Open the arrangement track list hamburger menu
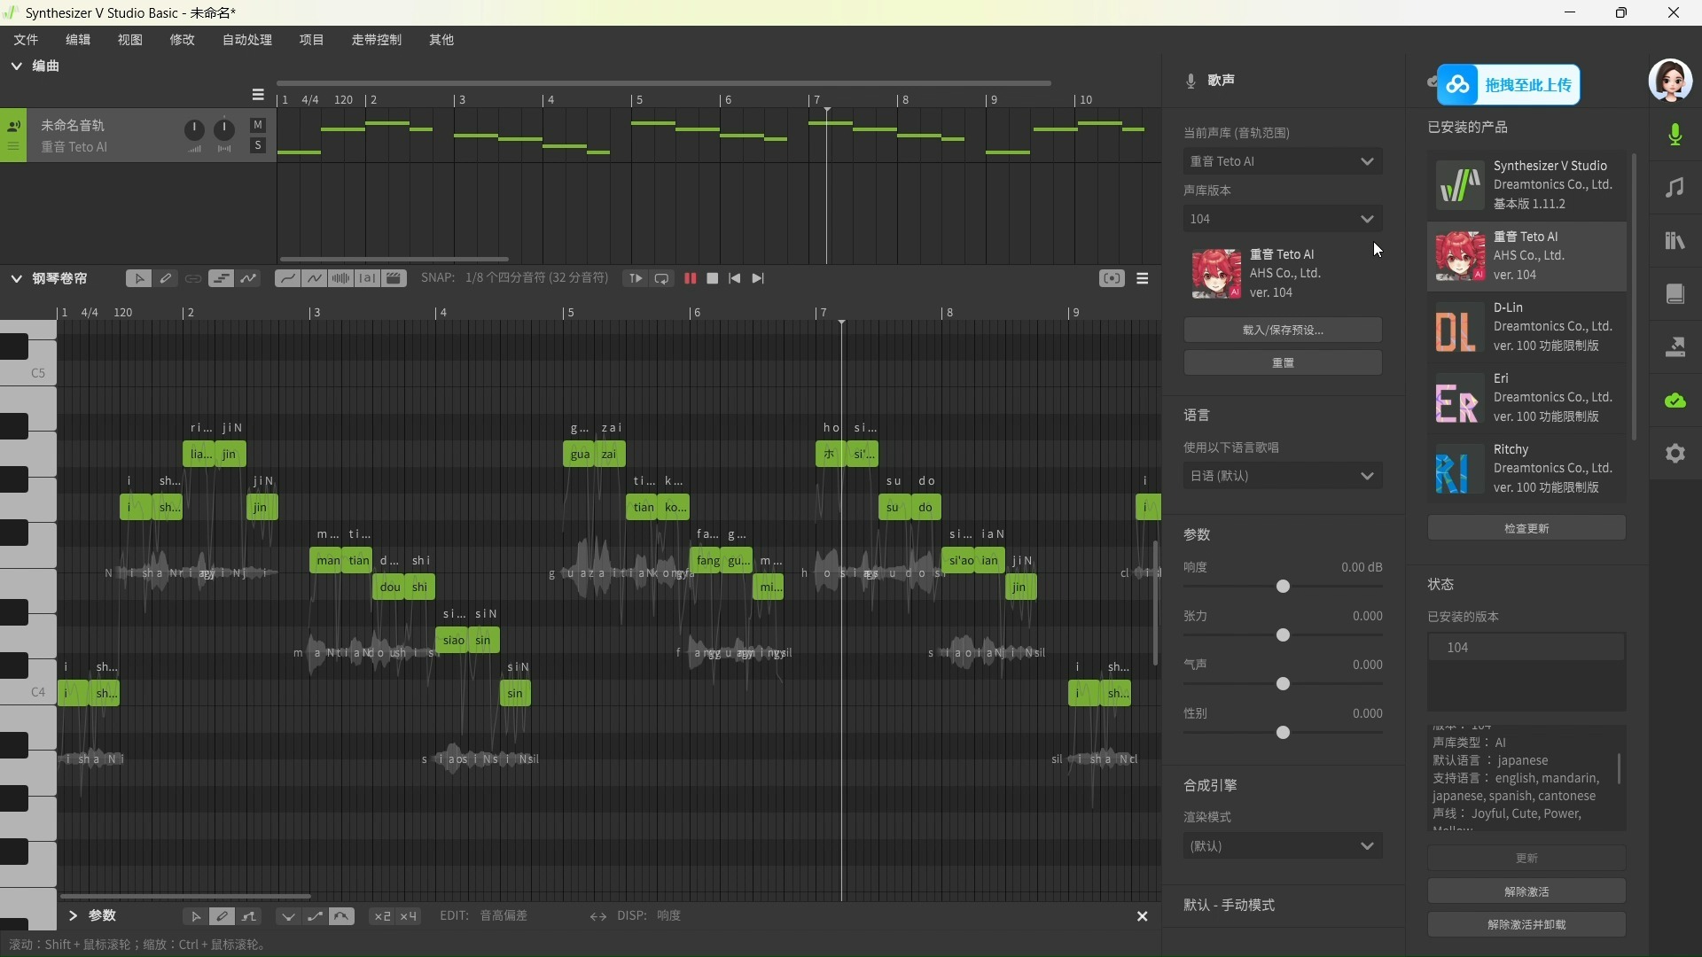 coord(258,94)
